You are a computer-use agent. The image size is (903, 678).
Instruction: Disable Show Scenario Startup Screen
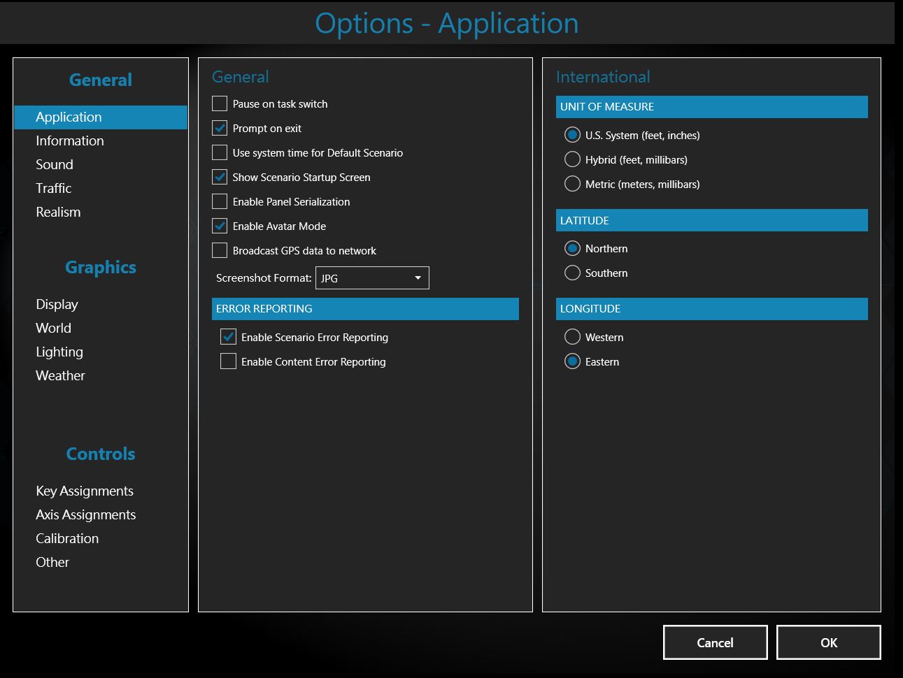click(x=220, y=177)
